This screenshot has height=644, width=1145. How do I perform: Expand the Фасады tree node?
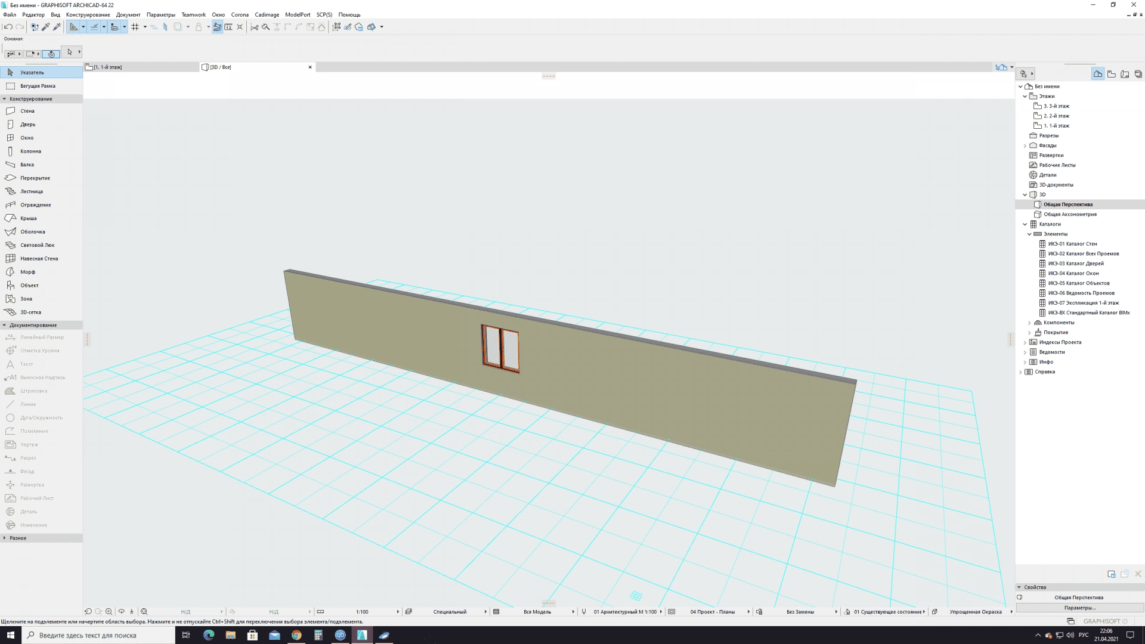tap(1025, 145)
